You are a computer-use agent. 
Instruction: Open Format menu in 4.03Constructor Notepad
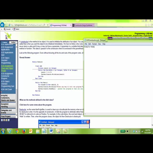(94, 44)
